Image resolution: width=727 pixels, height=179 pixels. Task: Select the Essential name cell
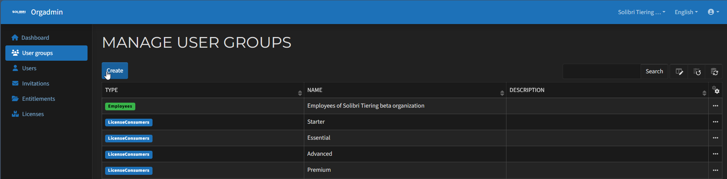click(x=405, y=138)
